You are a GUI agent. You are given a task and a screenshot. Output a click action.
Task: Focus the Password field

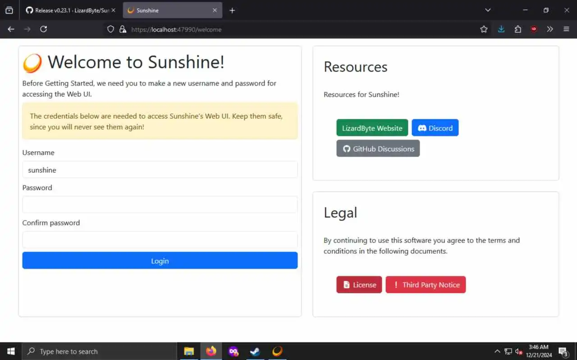[x=160, y=205]
